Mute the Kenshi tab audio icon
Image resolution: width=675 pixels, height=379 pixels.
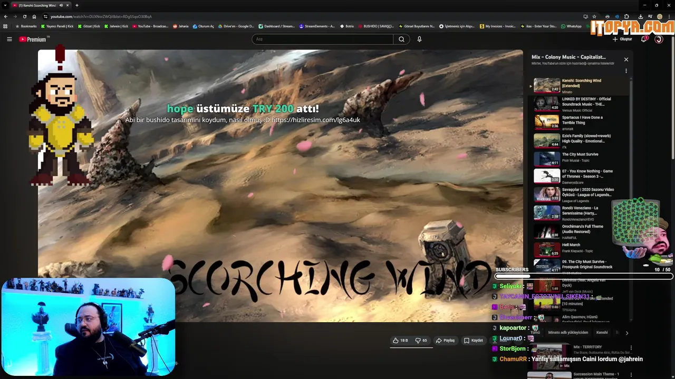pyautogui.click(x=61, y=5)
